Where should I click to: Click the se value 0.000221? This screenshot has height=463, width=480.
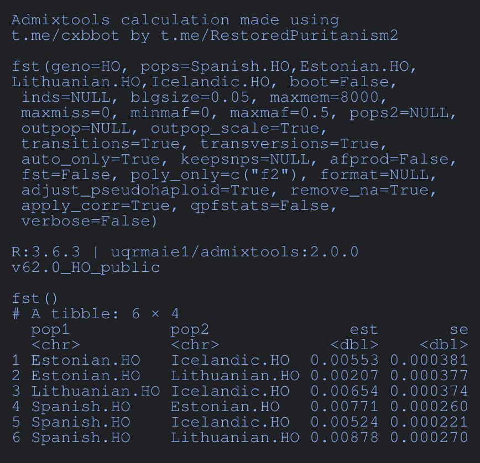pyautogui.click(x=429, y=423)
